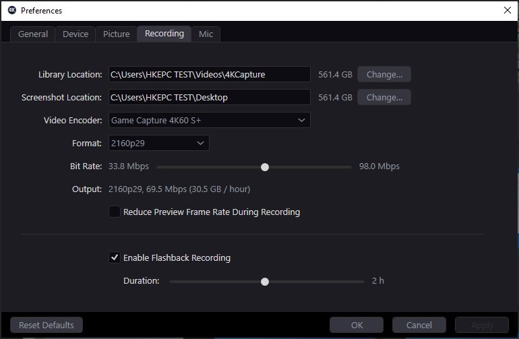Click the Bit Rate slider handle

[x=265, y=167]
